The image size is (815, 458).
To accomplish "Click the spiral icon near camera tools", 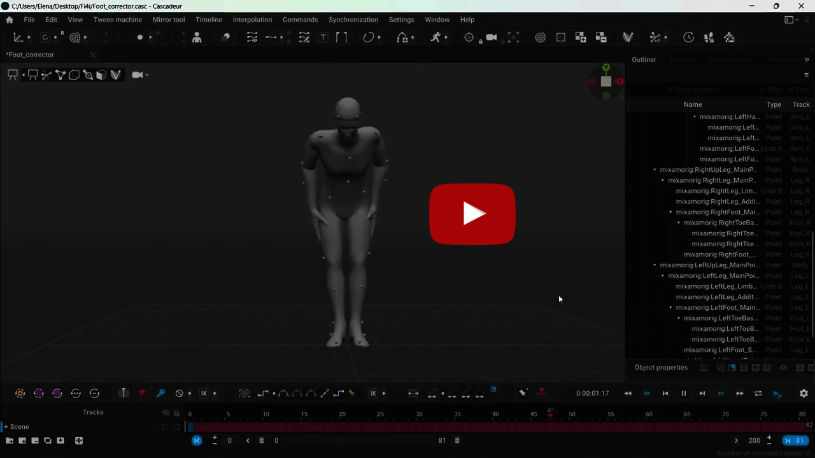I will coord(540,38).
